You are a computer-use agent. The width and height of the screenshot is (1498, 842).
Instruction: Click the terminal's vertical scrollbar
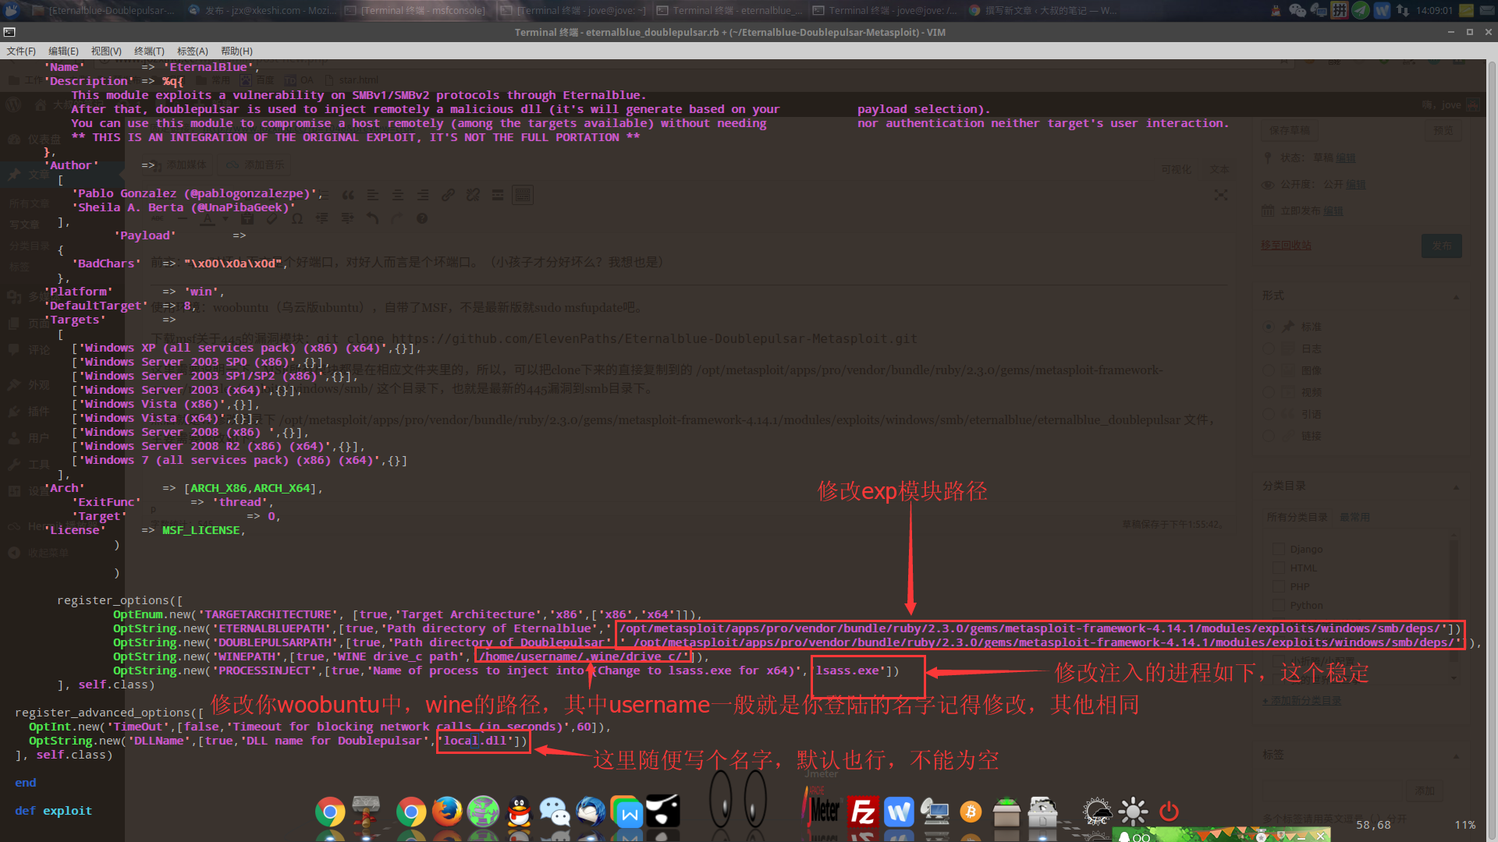click(1492, 390)
